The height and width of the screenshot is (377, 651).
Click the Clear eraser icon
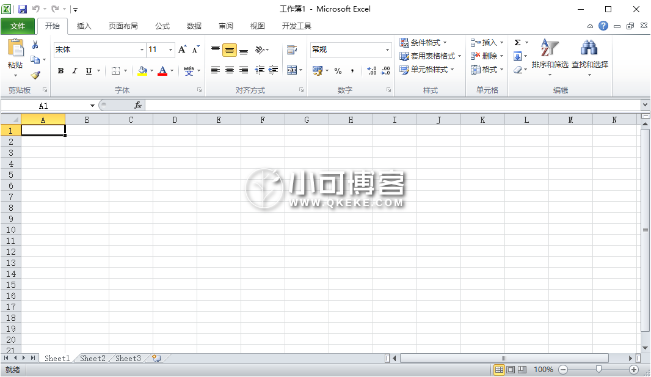point(518,70)
